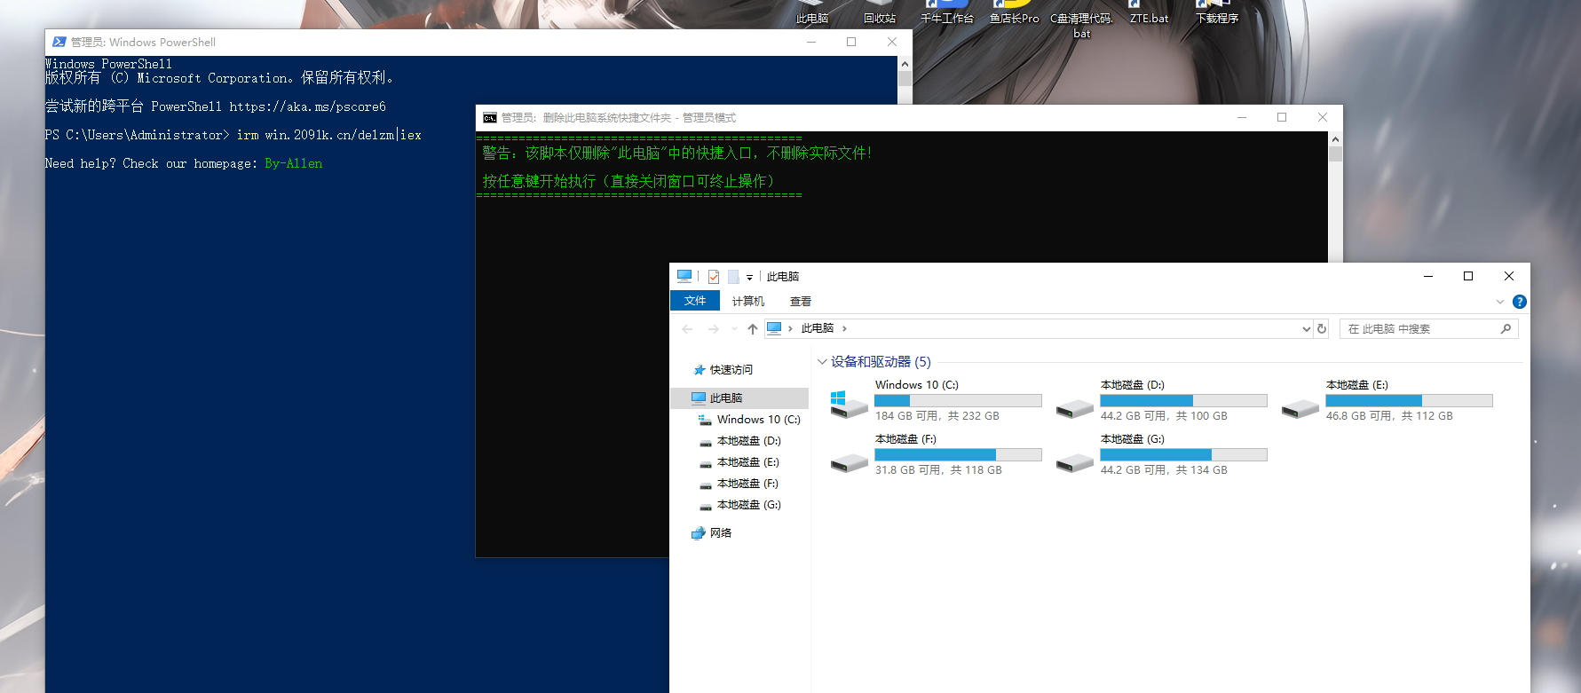Go up one level with up arrow
The image size is (1581, 693).
(753, 329)
